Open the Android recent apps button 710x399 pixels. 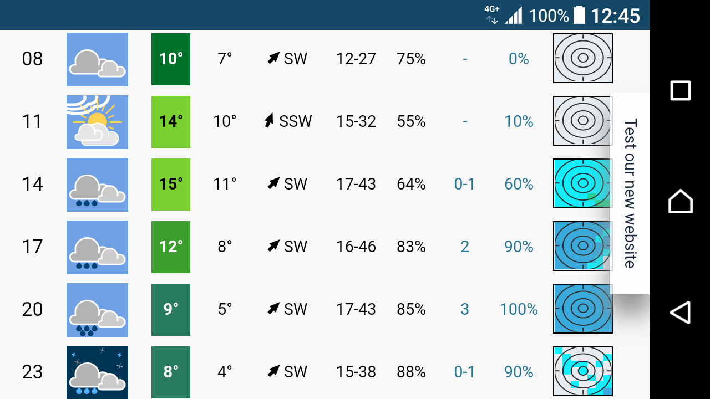coord(680,90)
